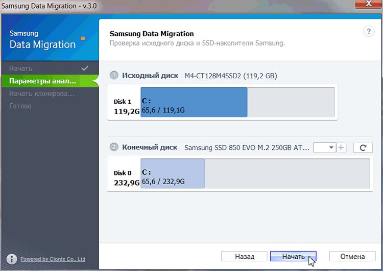The height and width of the screenshot is (271, 383).
Task: Cancel with the Отмена button
Action: coord(352,256)
